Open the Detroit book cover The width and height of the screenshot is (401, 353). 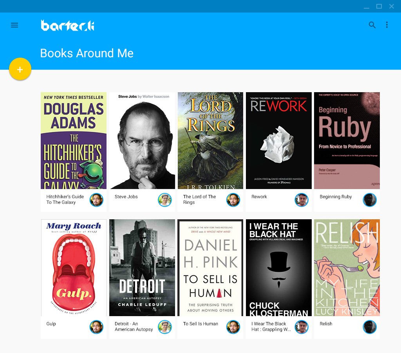142,267
